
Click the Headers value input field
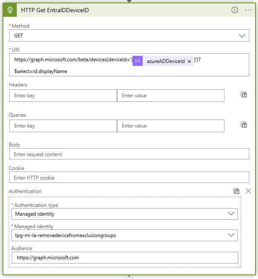(x=171, y=96)
